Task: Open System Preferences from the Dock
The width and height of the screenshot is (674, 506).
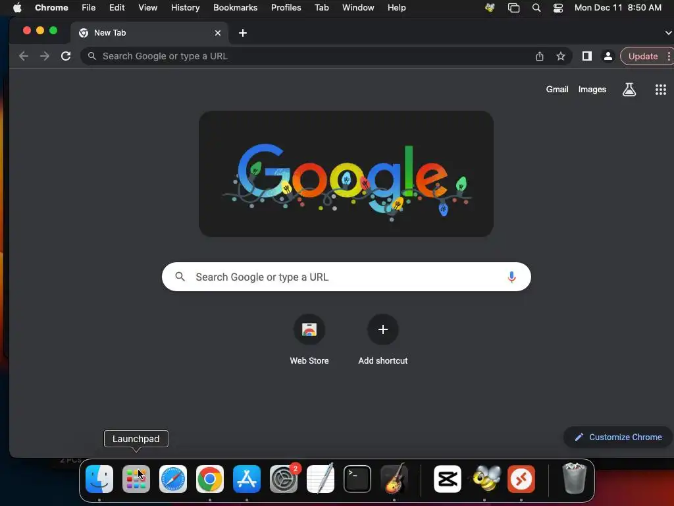Action: point(284,479)
